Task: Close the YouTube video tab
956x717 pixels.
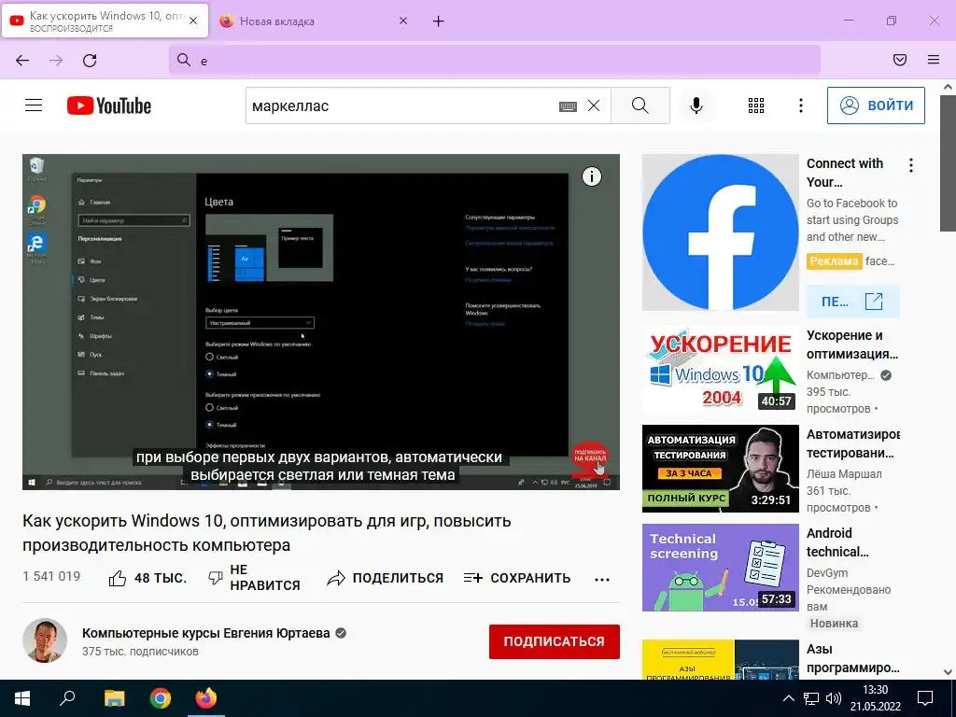Action: (193, 21)
